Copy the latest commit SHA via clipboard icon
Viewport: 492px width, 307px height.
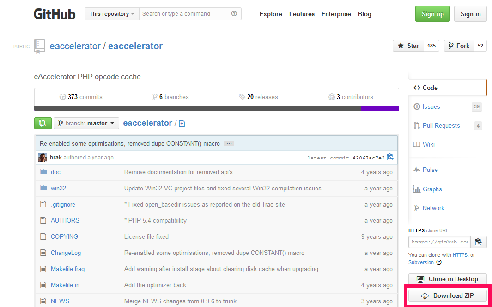(x=390, y=157)
